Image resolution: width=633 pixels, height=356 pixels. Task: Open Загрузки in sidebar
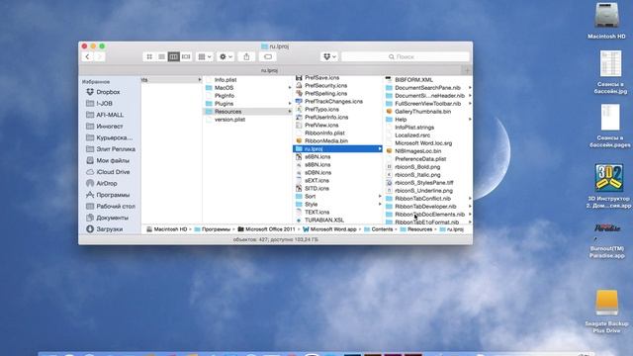pyautogui.click(x=109, y=228)
